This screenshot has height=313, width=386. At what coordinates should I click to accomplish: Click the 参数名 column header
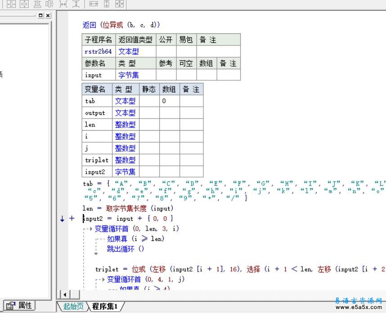pos(99,64)
